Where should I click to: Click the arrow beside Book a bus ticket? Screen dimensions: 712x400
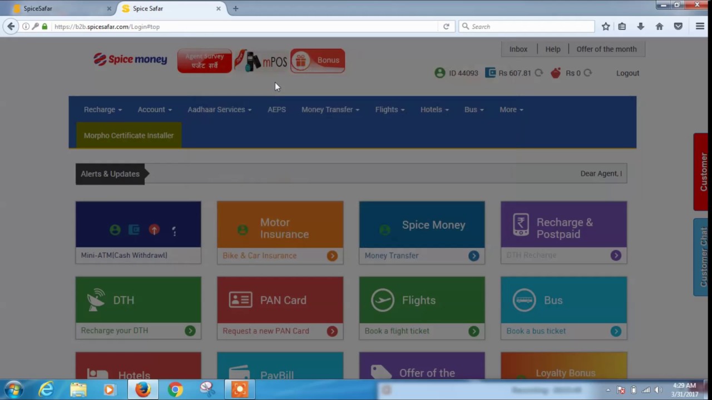[616, 331]
